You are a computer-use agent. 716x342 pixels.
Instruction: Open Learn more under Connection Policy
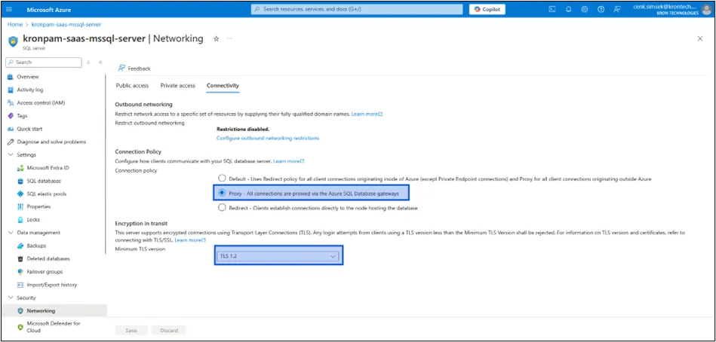(289, 161)
